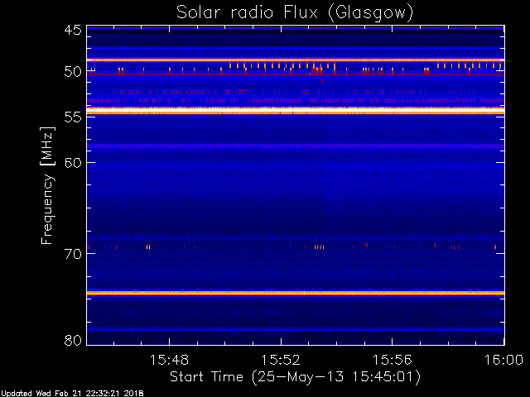Click the 55 frequency tick label
This screenshot has width=530, height=397.
[73, 117]
